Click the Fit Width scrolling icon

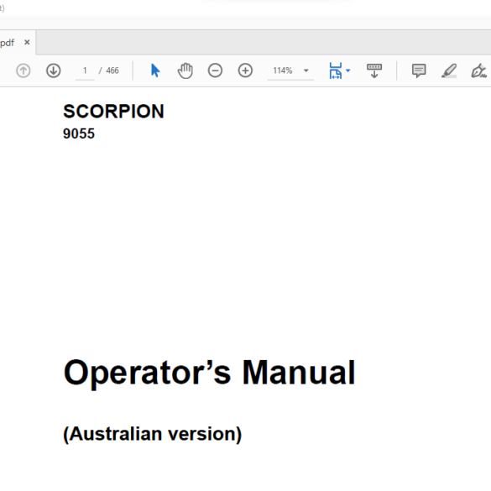tap(336, 71)
